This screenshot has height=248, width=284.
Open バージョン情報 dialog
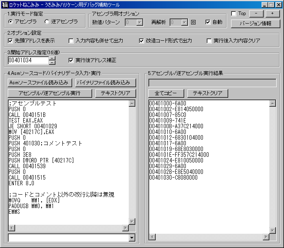pos(255,24)
